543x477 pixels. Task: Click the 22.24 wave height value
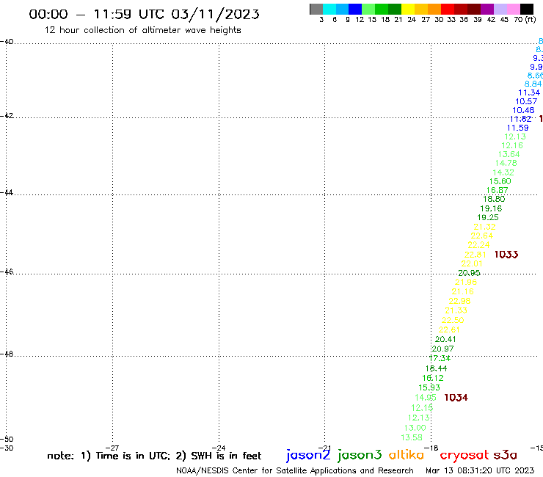click(478, 245)
